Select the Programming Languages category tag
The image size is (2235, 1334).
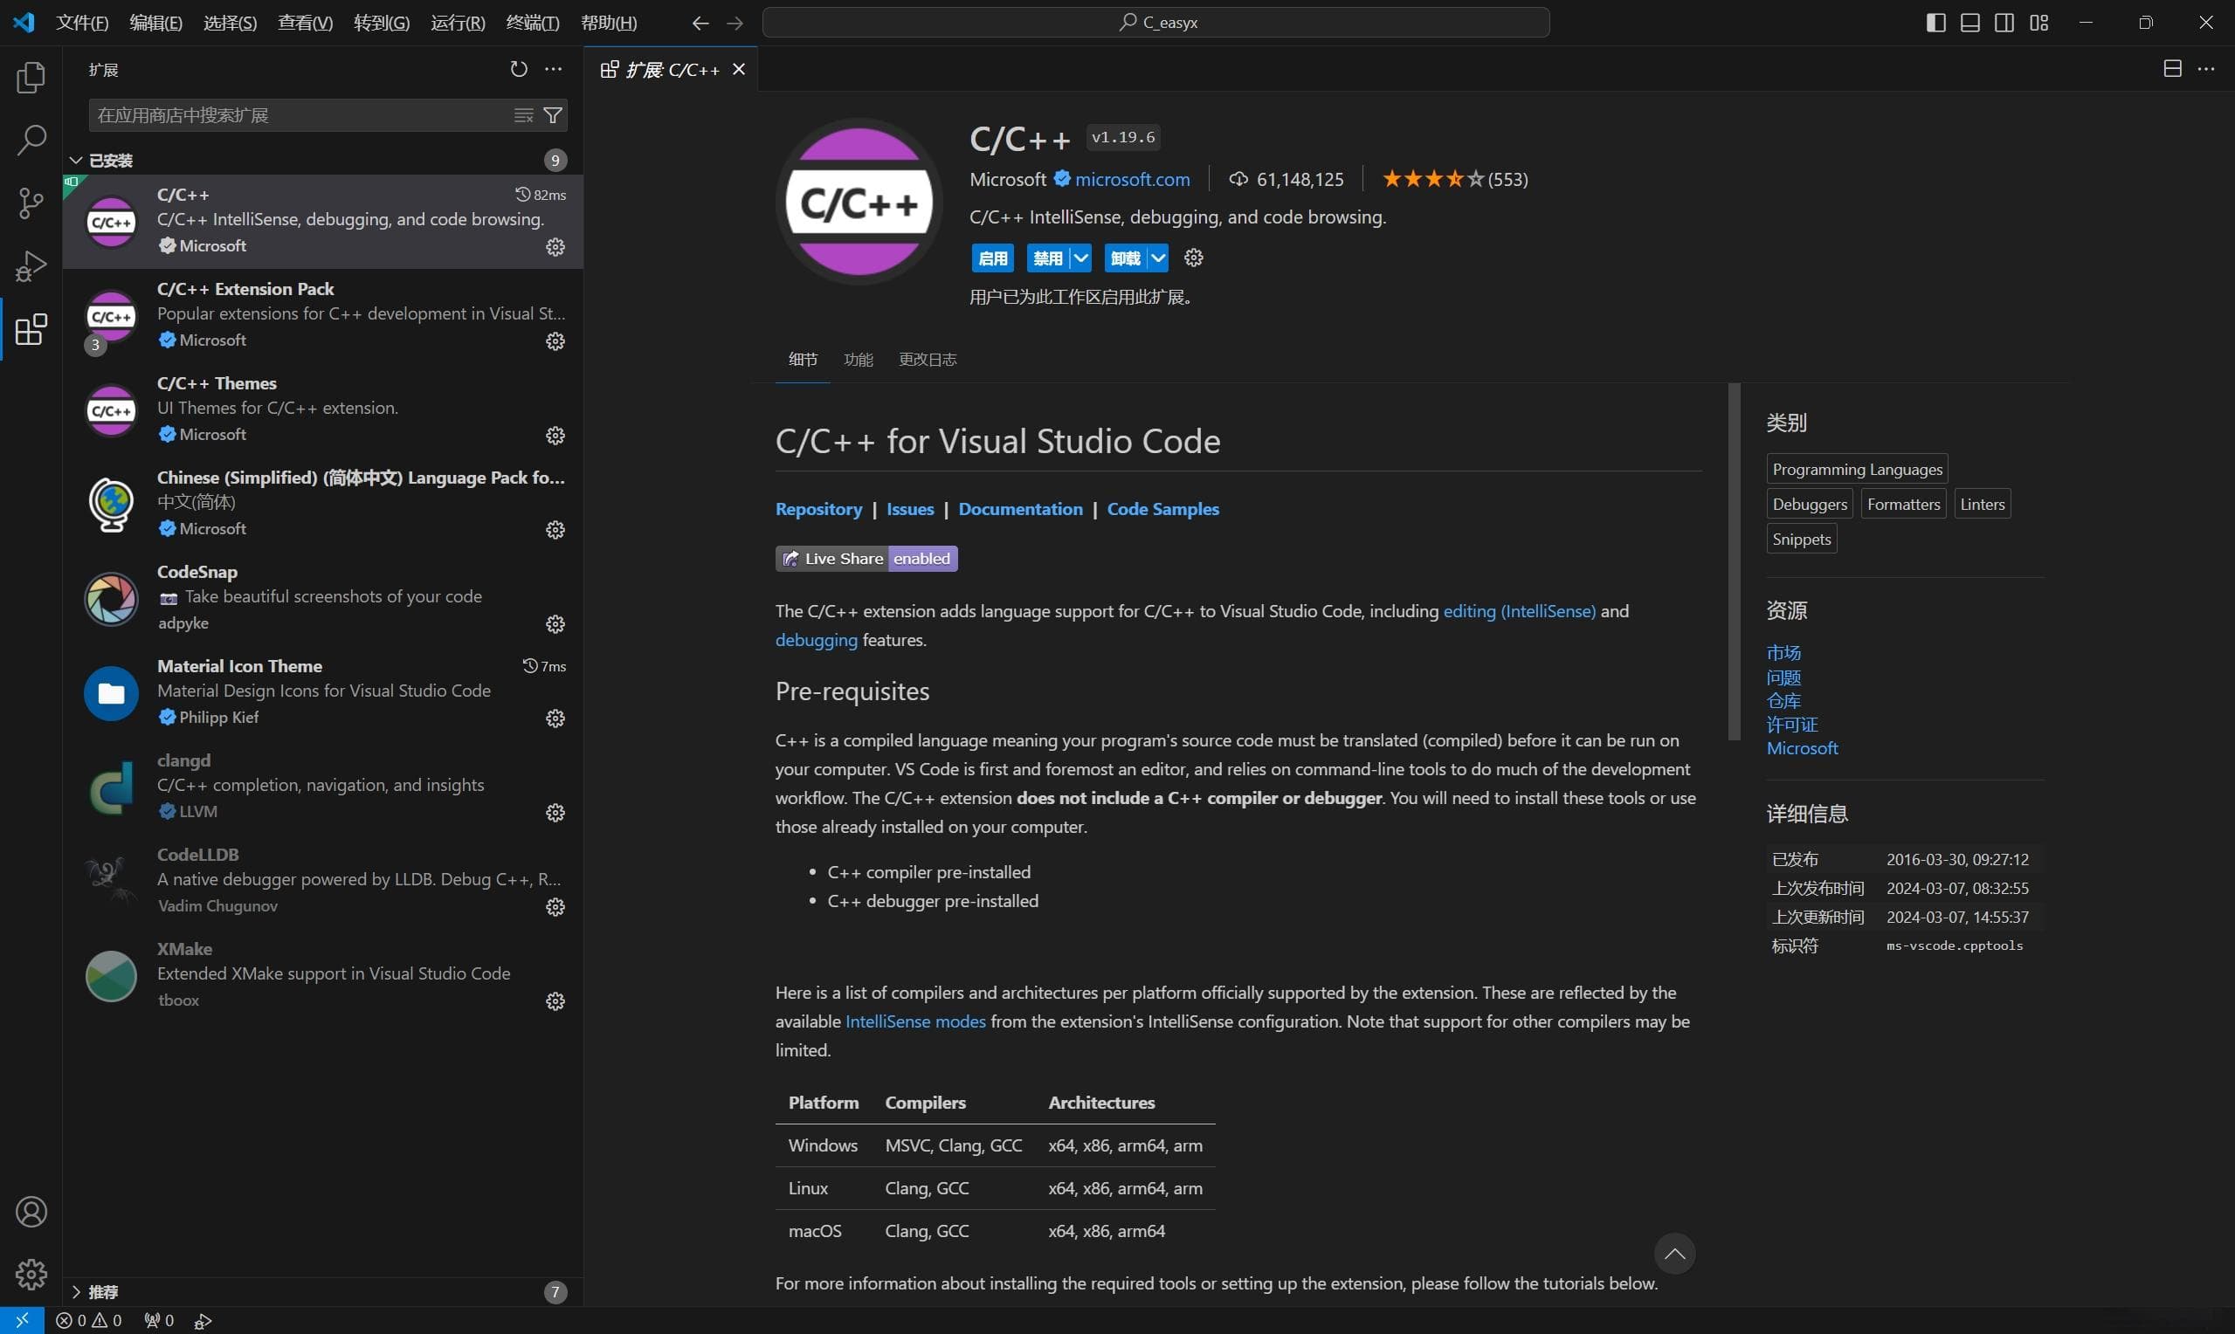pos(1857,469)
